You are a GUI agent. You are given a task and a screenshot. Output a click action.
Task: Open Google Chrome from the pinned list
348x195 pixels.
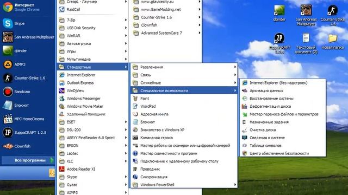[28, 7]
